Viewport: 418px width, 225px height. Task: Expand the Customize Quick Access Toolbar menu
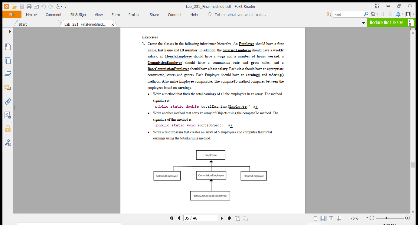(65, 6)
